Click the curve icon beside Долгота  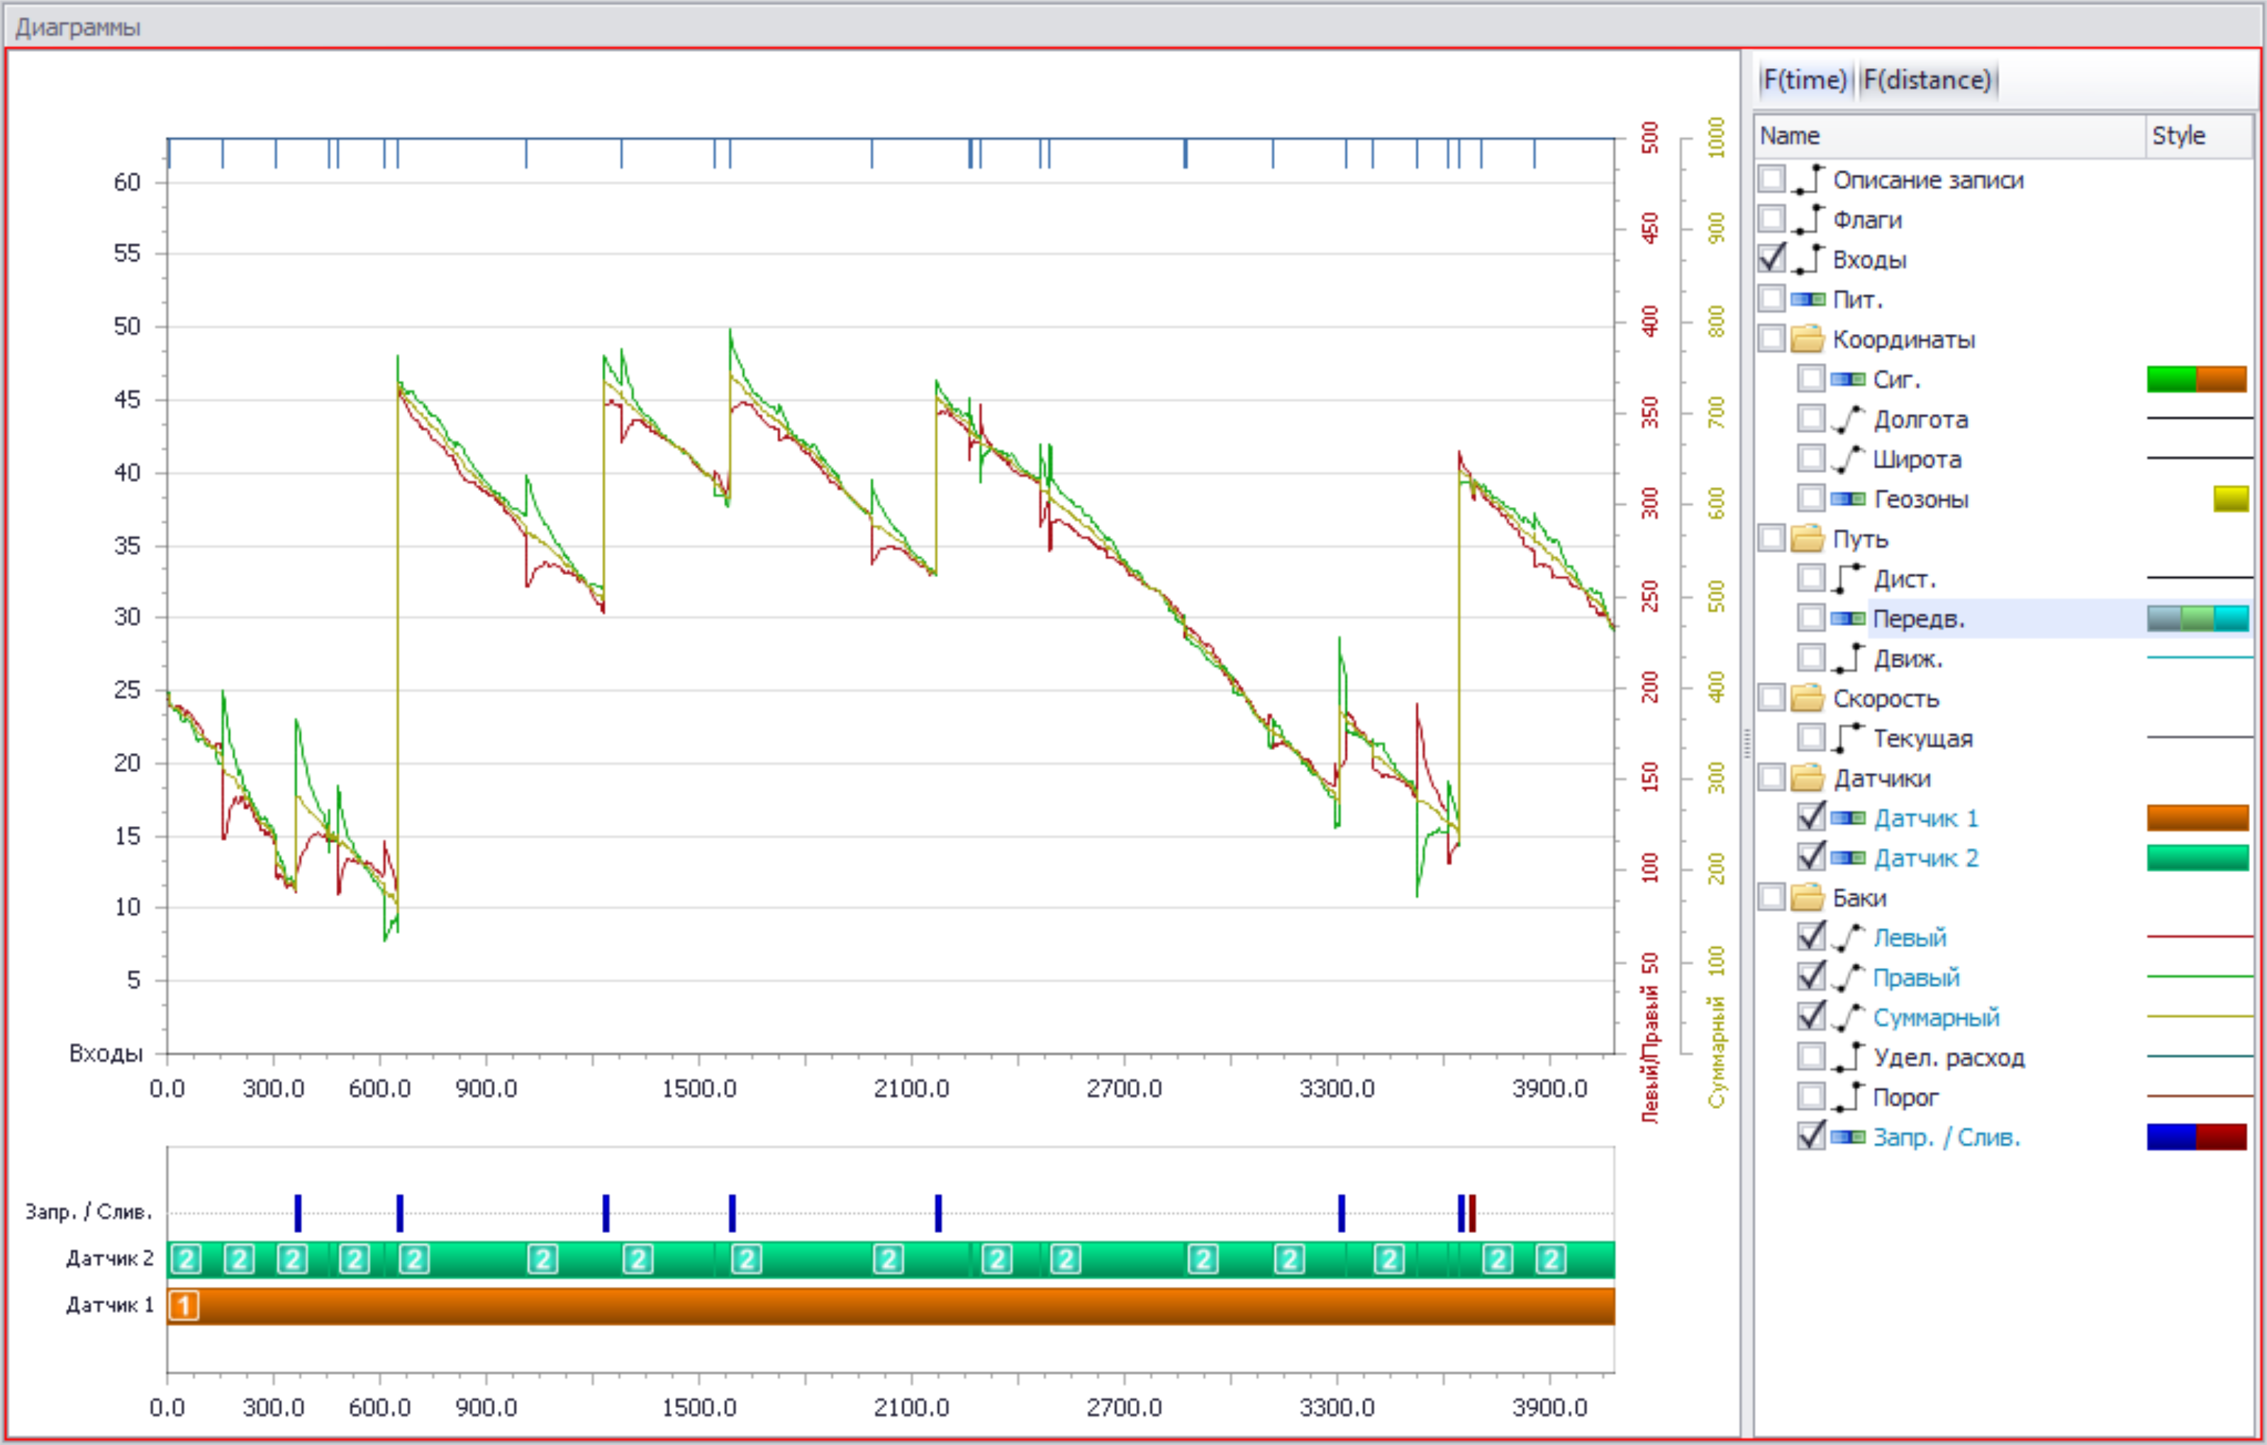[x=1847, y=418]
